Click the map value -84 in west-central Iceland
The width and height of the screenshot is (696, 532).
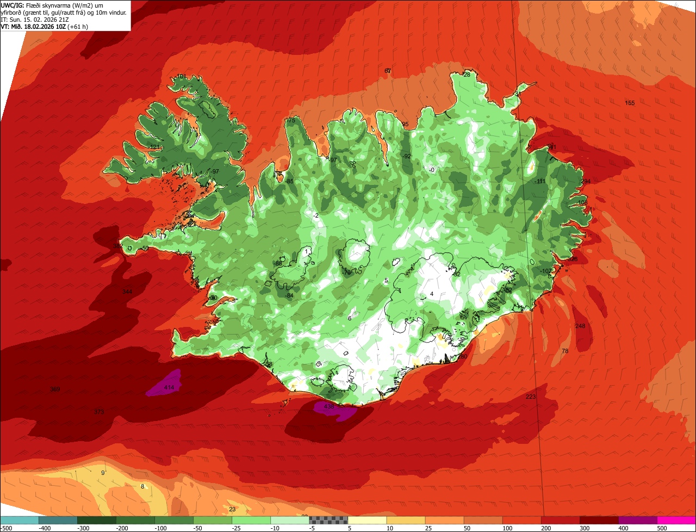tap(289, 296)
